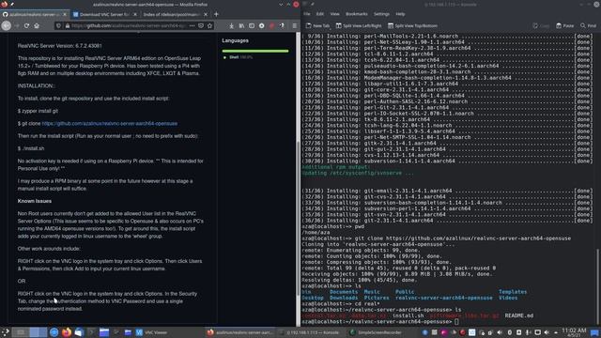Open the blue folder file manager icon

click(x=104, y=332)
